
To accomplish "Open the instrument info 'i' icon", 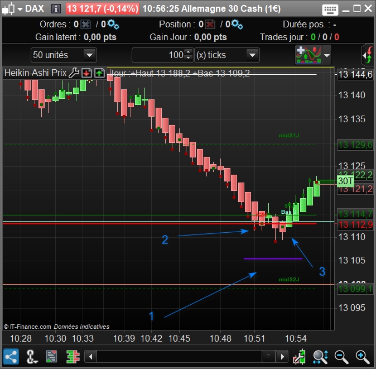I will click(x=56, y=9).
